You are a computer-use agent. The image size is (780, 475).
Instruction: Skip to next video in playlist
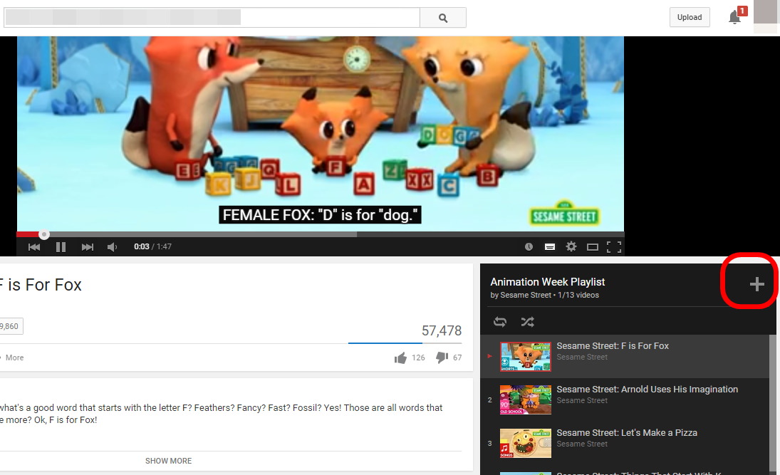[88, 247]
